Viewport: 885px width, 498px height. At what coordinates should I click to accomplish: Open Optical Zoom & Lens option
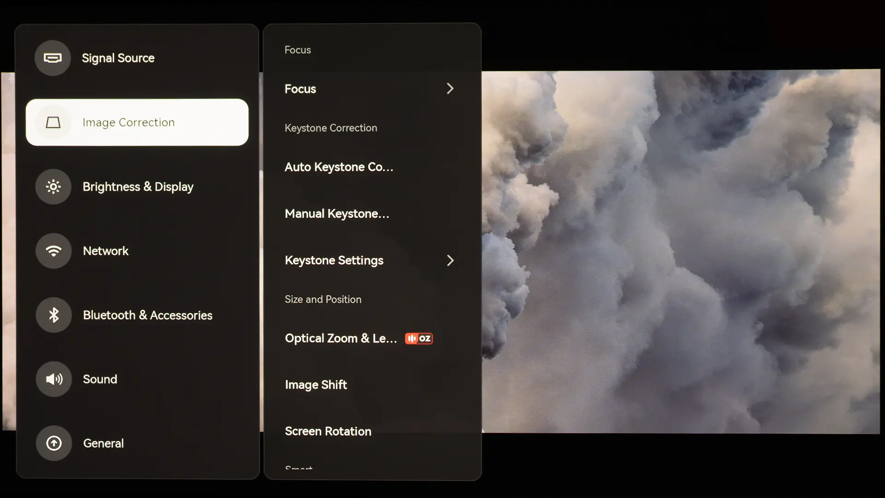coord(372,338)
